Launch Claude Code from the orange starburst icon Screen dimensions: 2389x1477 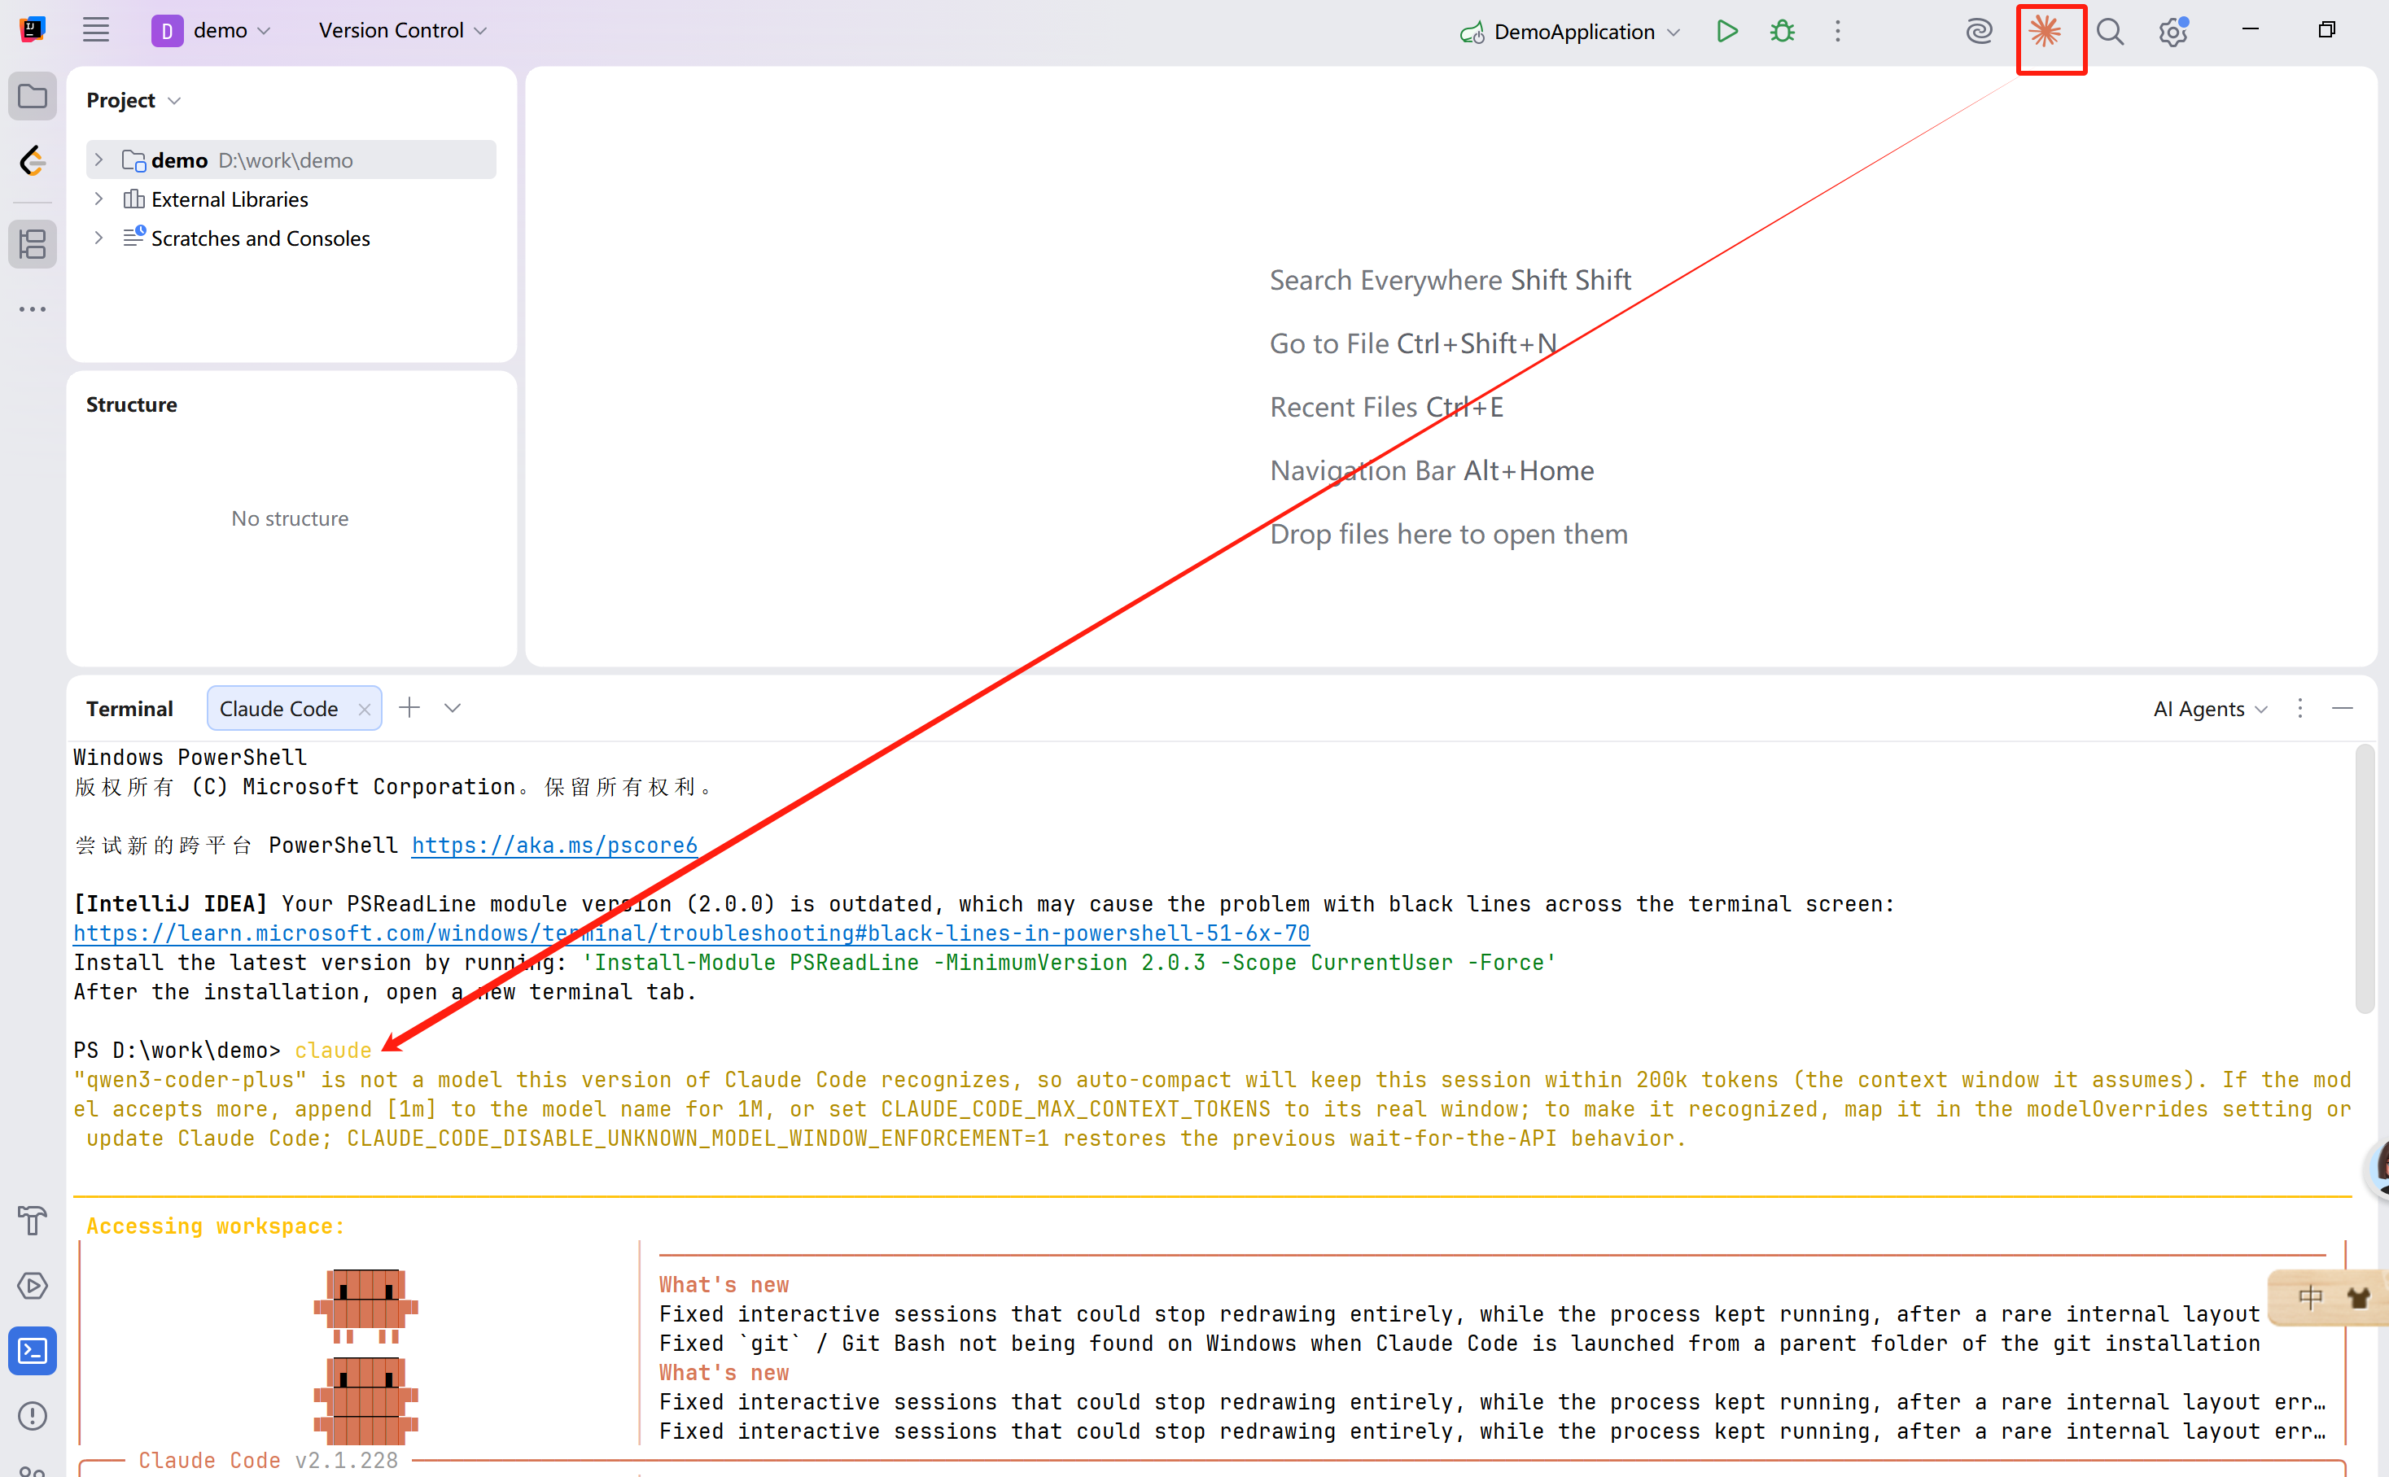(x=2045, y=31)
